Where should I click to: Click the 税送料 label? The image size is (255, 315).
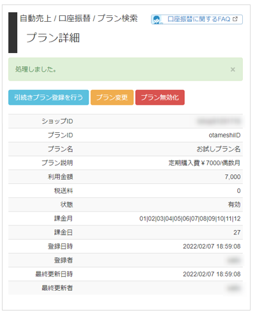tap(64, 190)
